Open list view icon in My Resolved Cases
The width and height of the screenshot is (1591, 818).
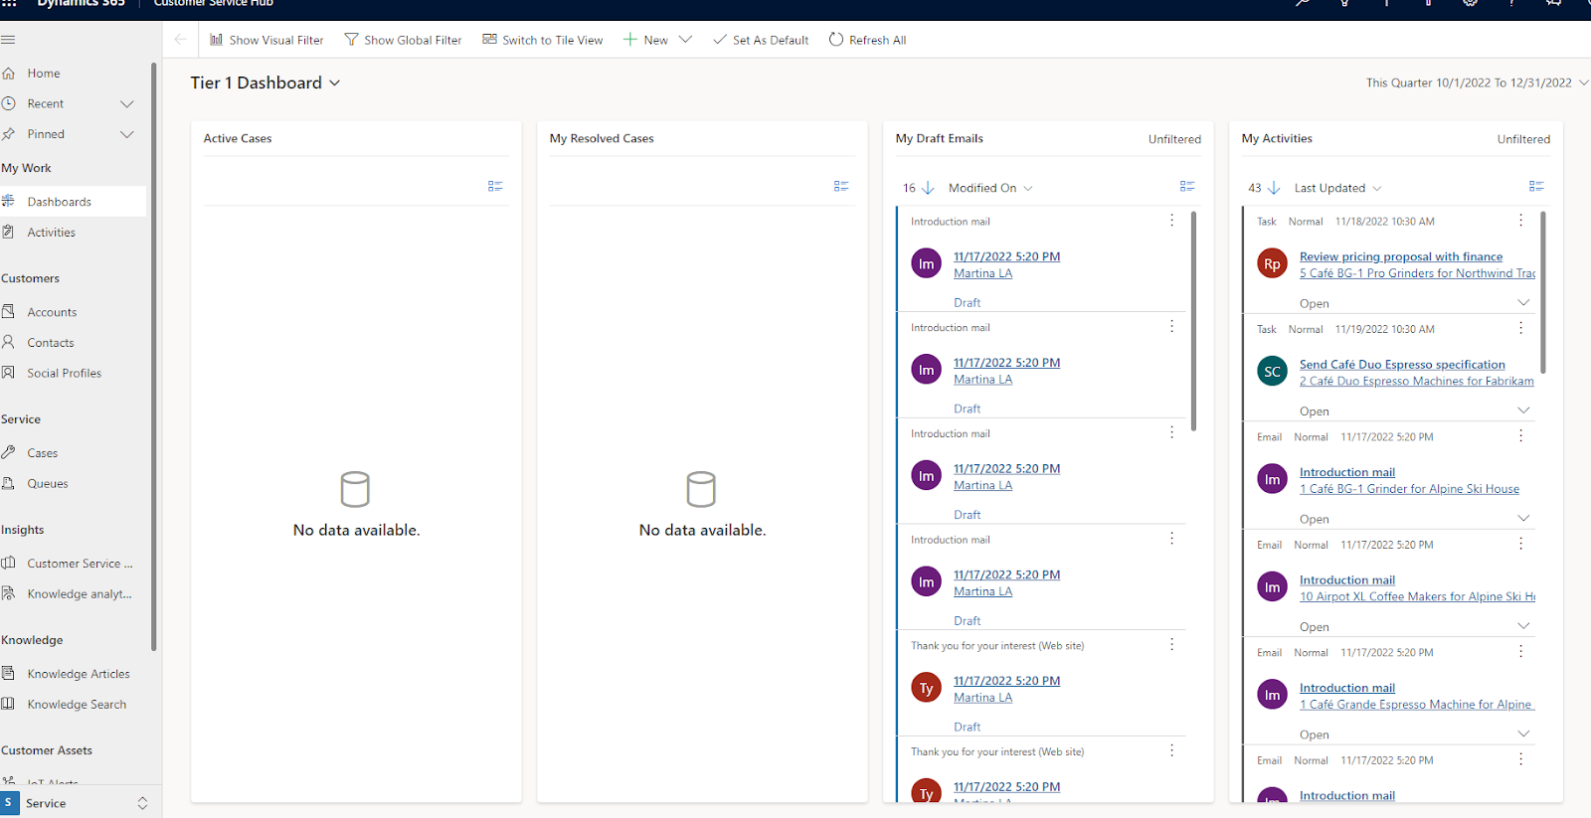841,186
